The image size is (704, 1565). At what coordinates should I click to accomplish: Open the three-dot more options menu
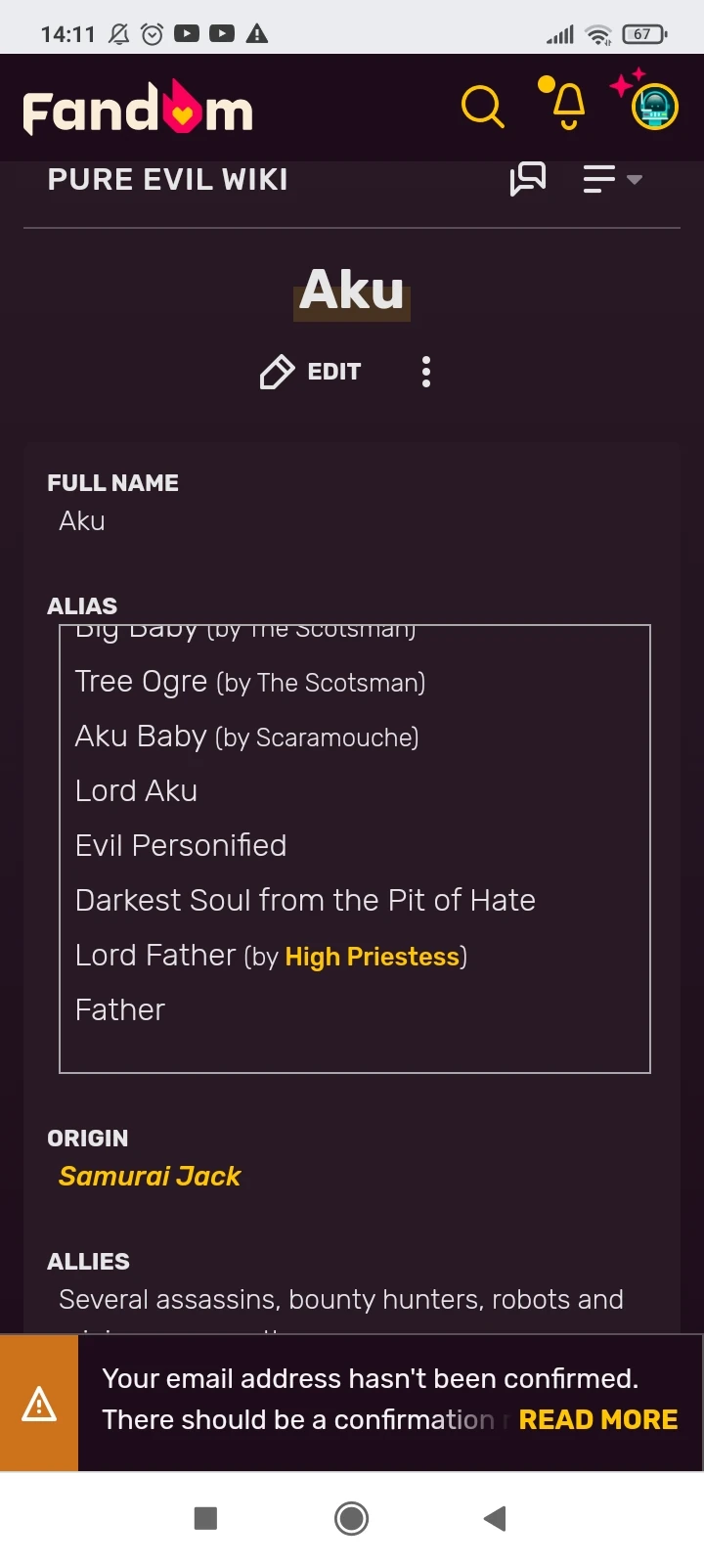[x=426, y=372]
